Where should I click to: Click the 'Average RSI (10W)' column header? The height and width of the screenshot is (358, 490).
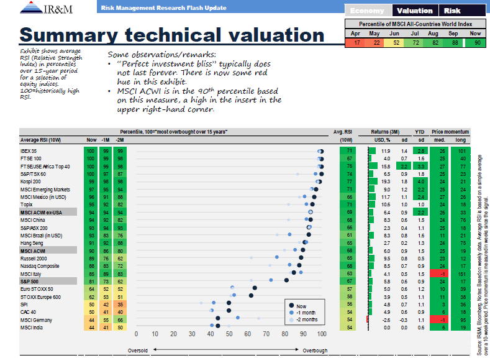coord(40,140)
